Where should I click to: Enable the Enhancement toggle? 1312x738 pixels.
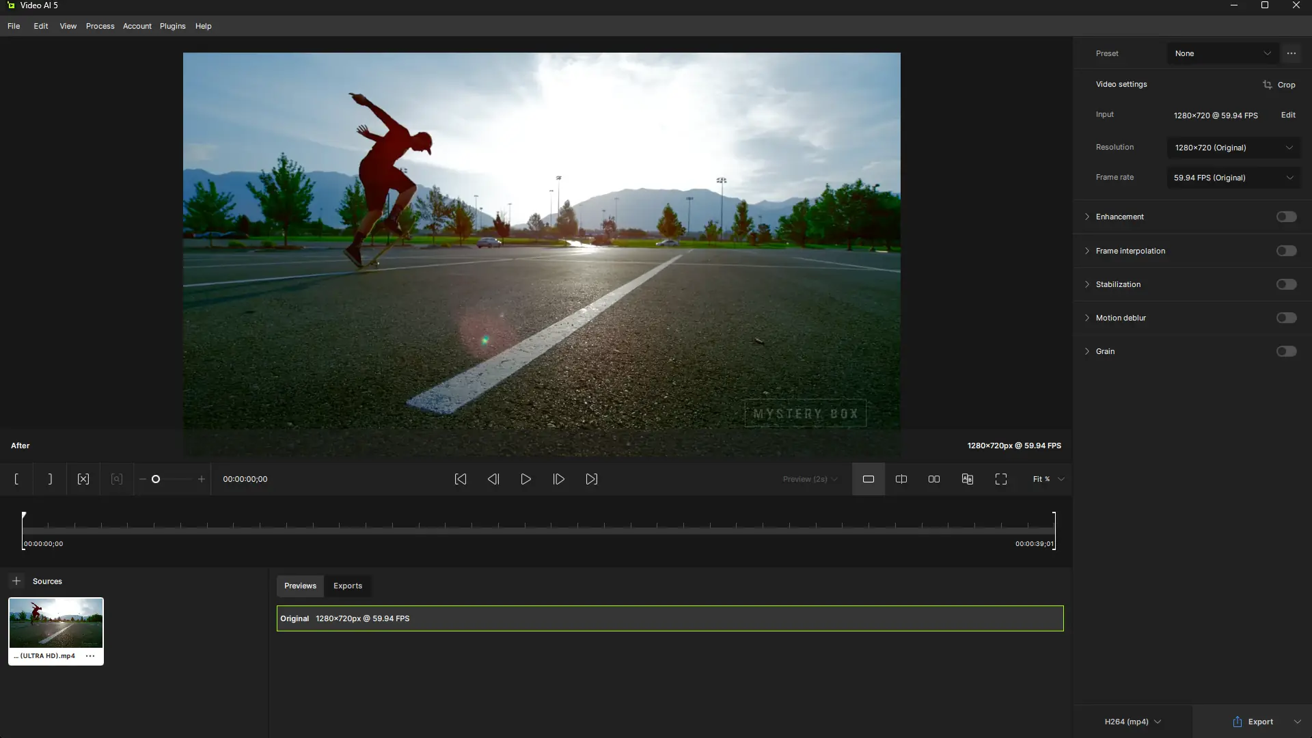click(x=1286, y=217)
